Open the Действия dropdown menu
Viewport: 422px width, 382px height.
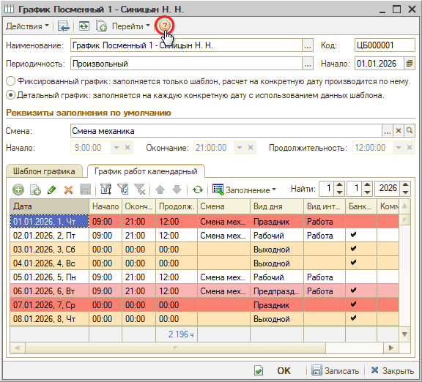pyautogui.click(x=27, y=26)
